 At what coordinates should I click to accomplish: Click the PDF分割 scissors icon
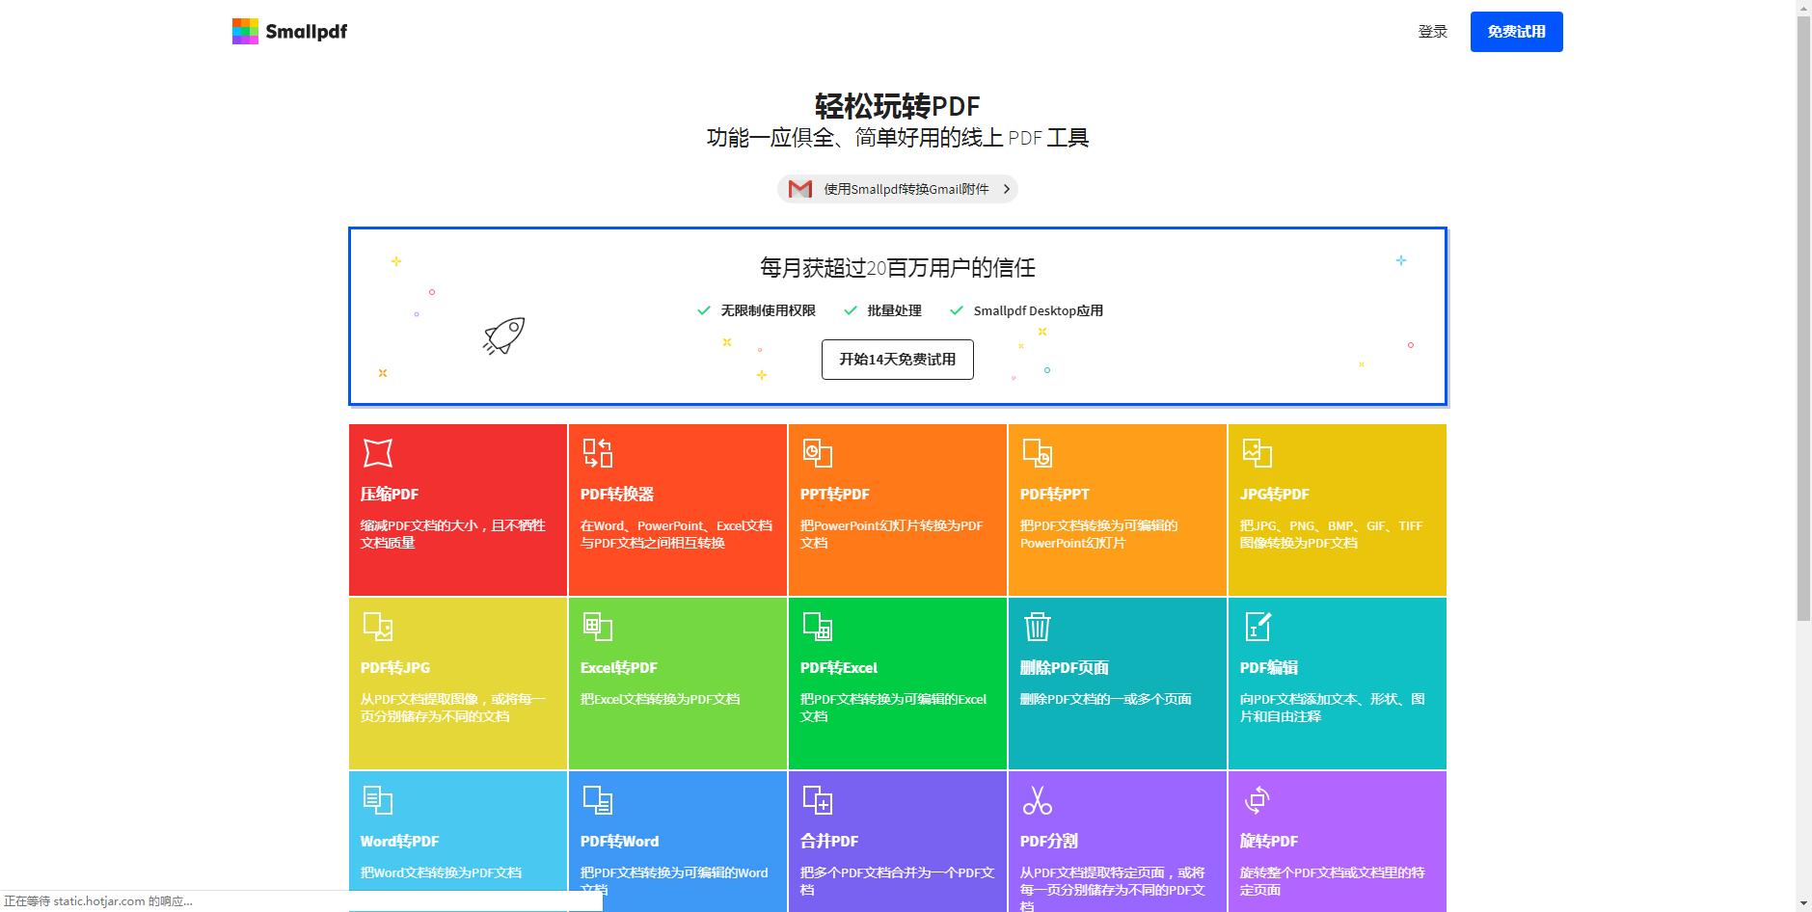[1037, 798]
